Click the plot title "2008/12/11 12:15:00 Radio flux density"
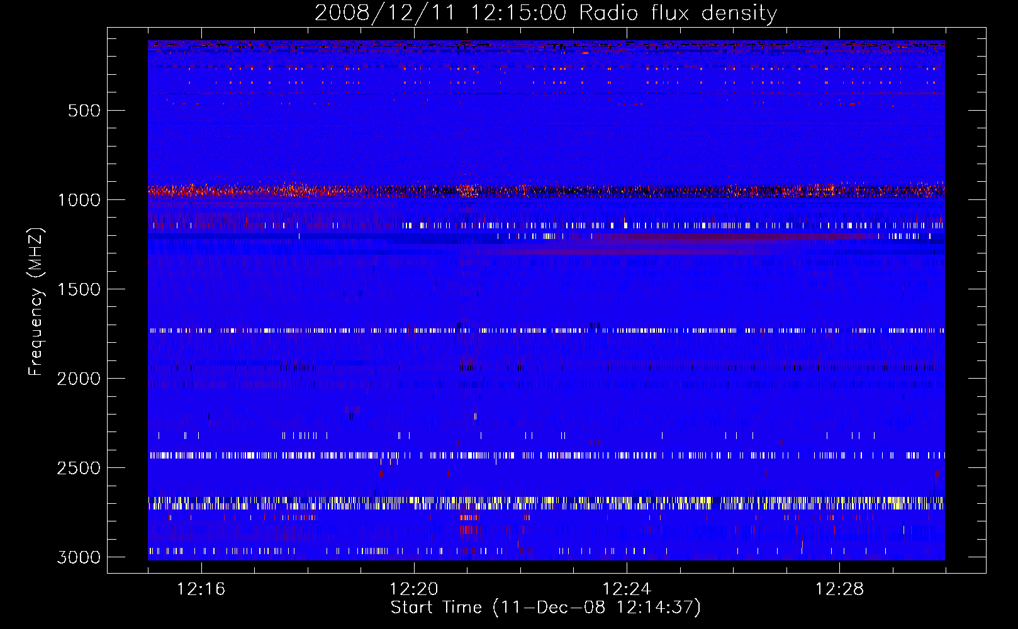 [x=545, y=13]
